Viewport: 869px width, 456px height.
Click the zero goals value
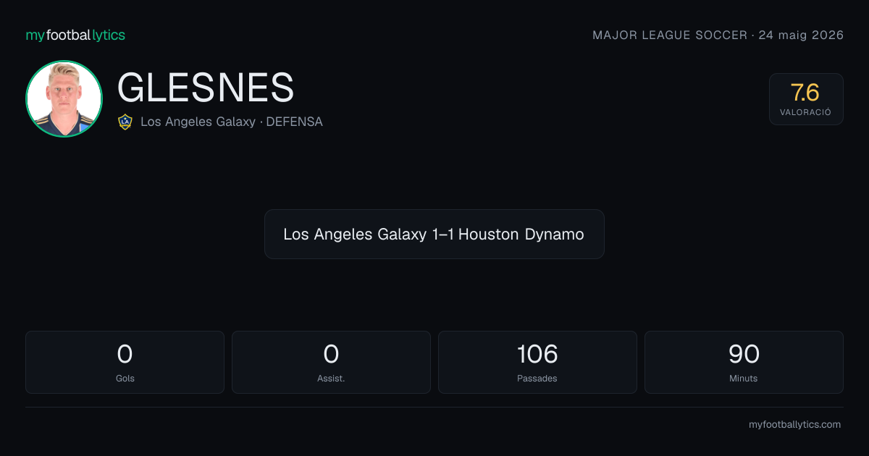coord(125,354)
